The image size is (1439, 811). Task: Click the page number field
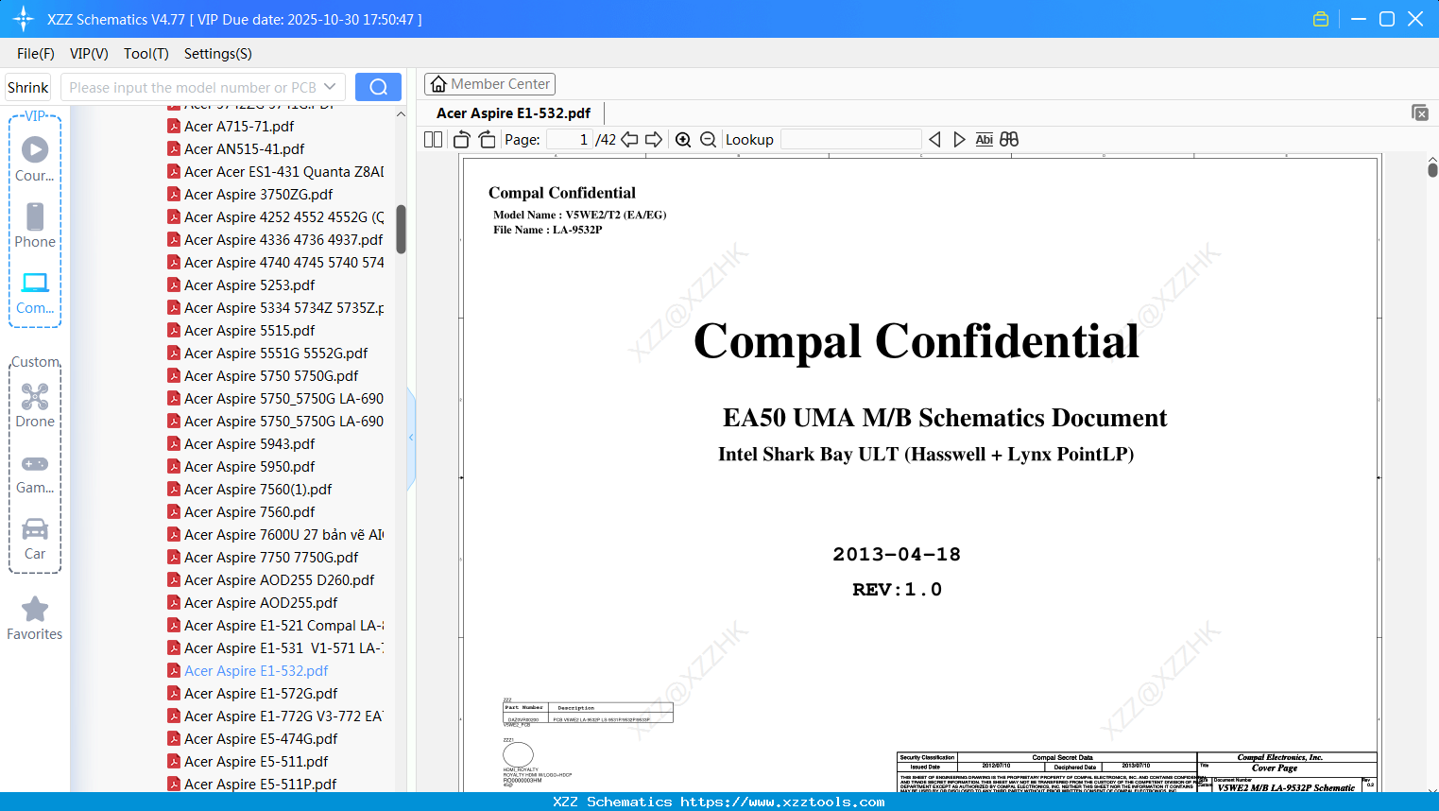(569, 140)
